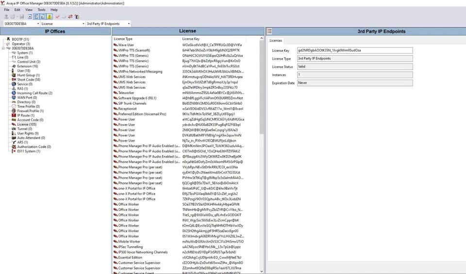Select E911 System (1) in the tree
The height and width of the screenshot is (274, 466).
[x=29, y=151]
